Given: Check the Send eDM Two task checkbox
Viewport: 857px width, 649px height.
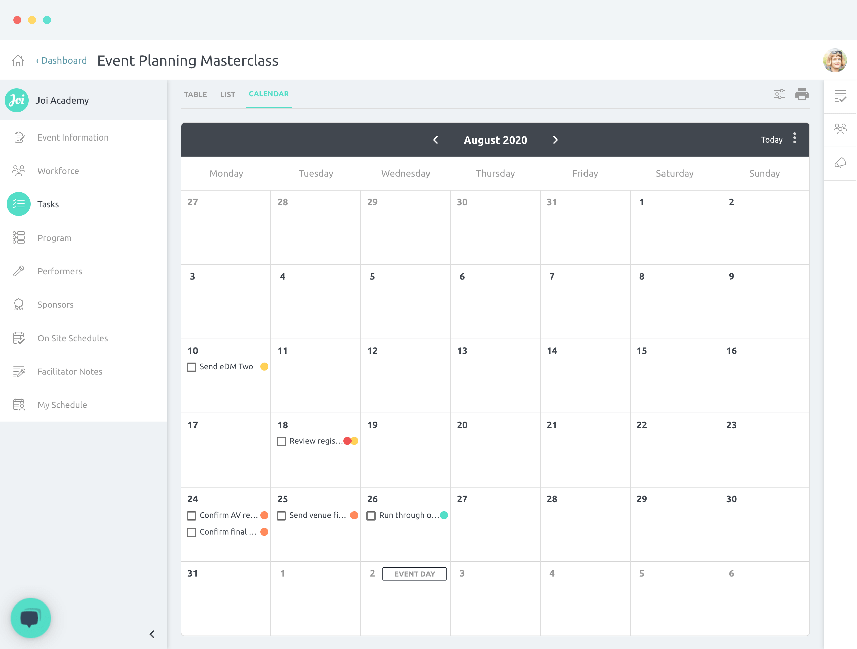Looking at the screenshot, I should coord(191,367).
